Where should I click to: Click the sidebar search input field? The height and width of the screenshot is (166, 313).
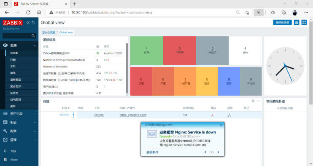click(x=17, y=36)
